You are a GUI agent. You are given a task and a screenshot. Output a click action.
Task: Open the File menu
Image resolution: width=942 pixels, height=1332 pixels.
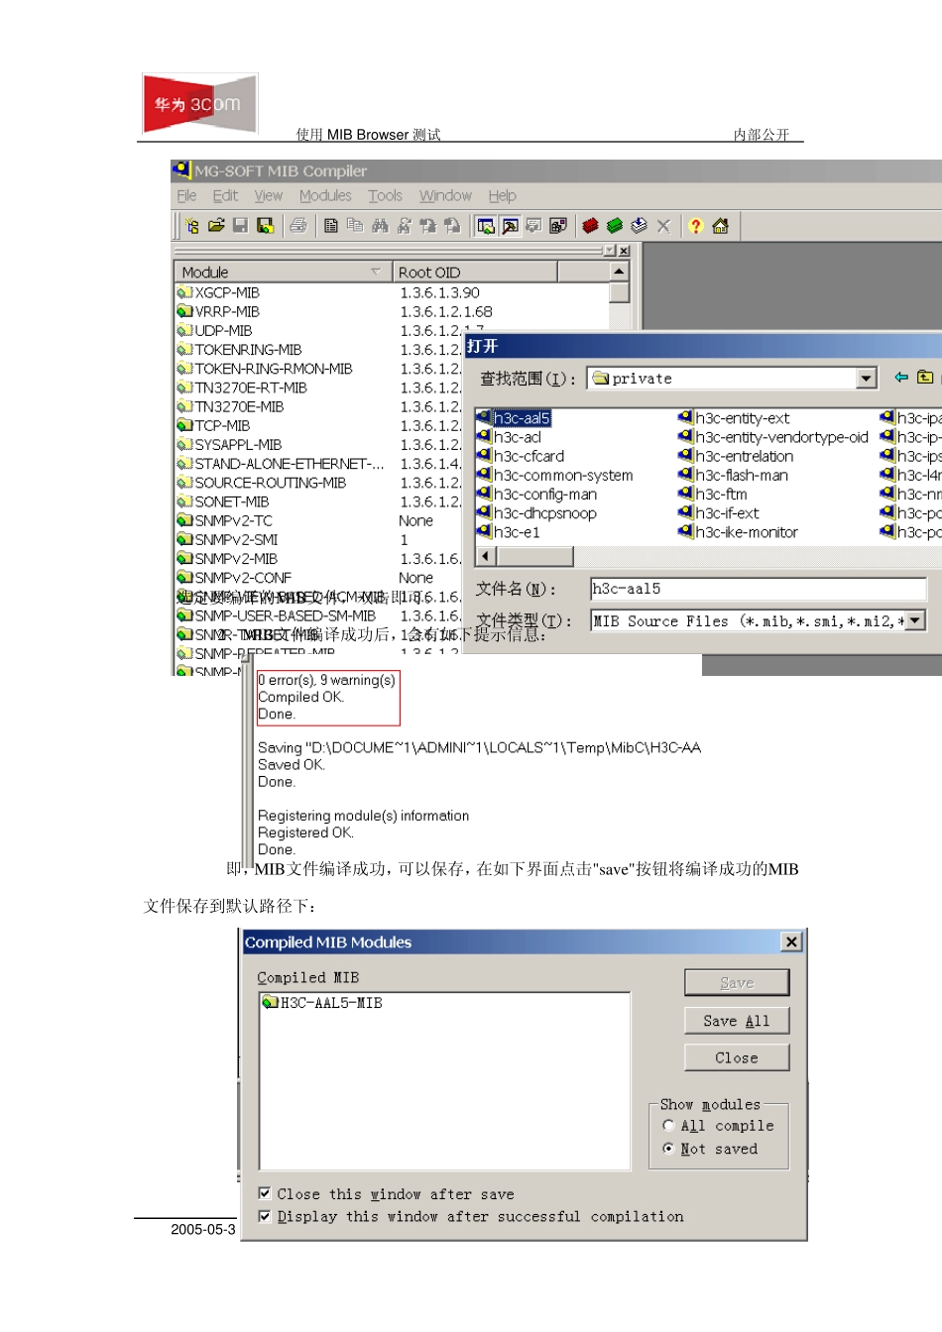(x=186, y=196)
